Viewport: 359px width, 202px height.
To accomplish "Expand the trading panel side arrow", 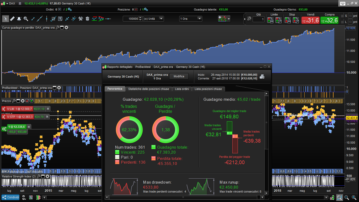I will 245,19.
